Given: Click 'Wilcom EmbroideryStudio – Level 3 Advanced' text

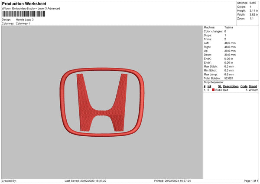Looking at the screenshot, I should point(31,9).
